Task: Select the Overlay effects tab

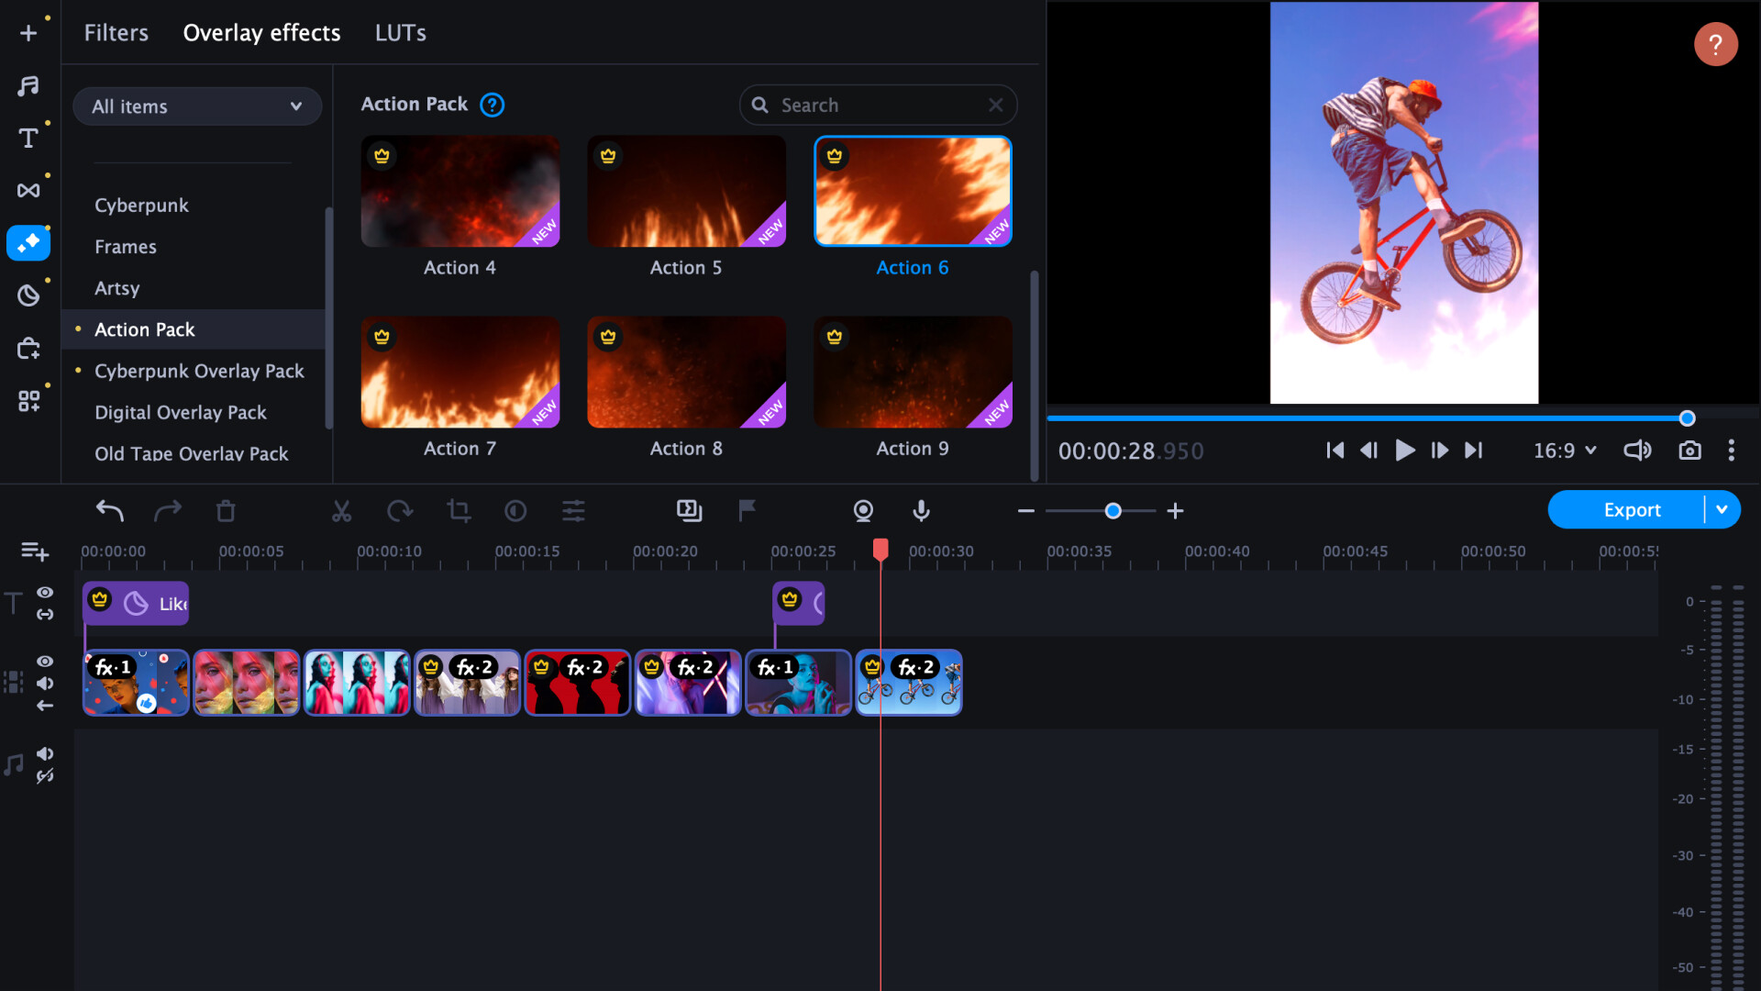Action: coord(261,33)
